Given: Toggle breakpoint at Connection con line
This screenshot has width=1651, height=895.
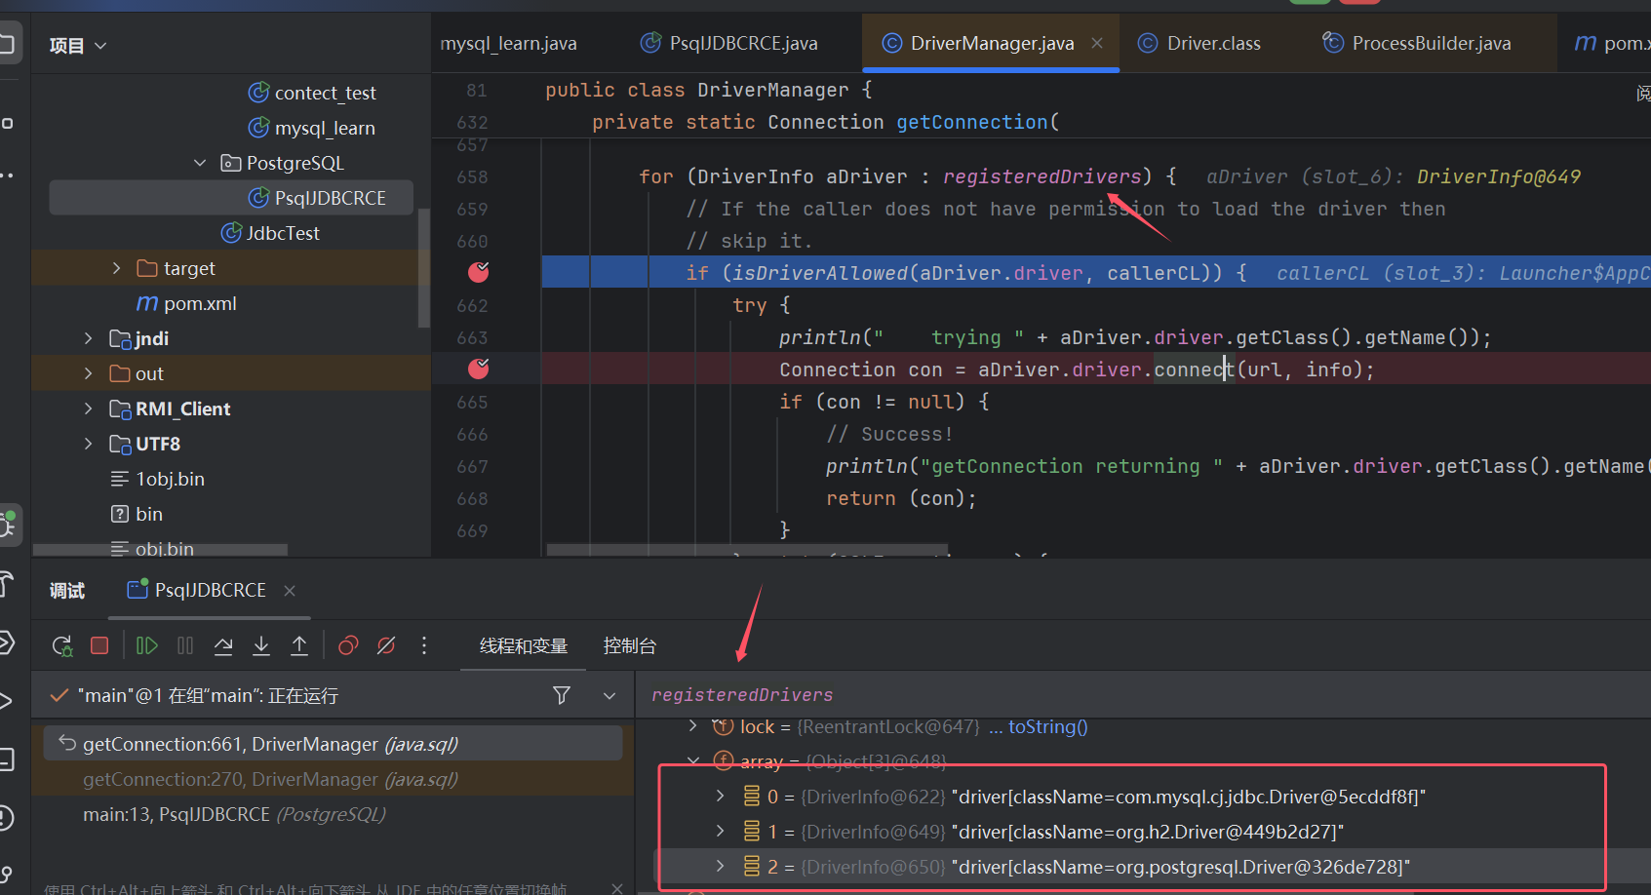Looking at the screenshot, I should [x=479, y=369].
